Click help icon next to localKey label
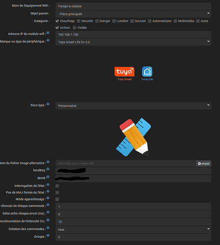Screen dimensions: 220x245 [x=48, y=169]
